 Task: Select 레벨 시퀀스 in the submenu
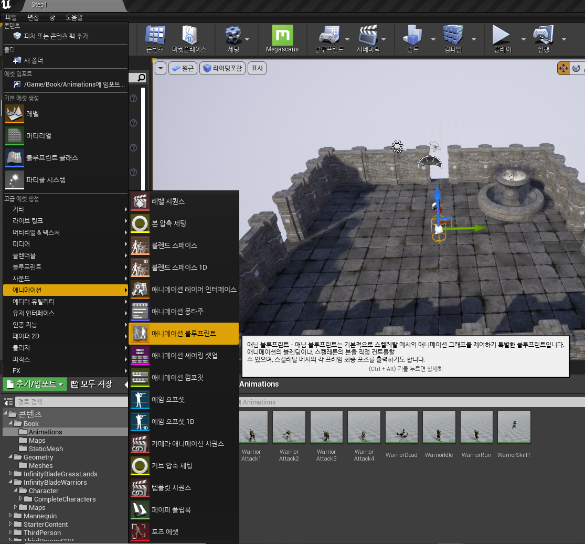point(184,201)
